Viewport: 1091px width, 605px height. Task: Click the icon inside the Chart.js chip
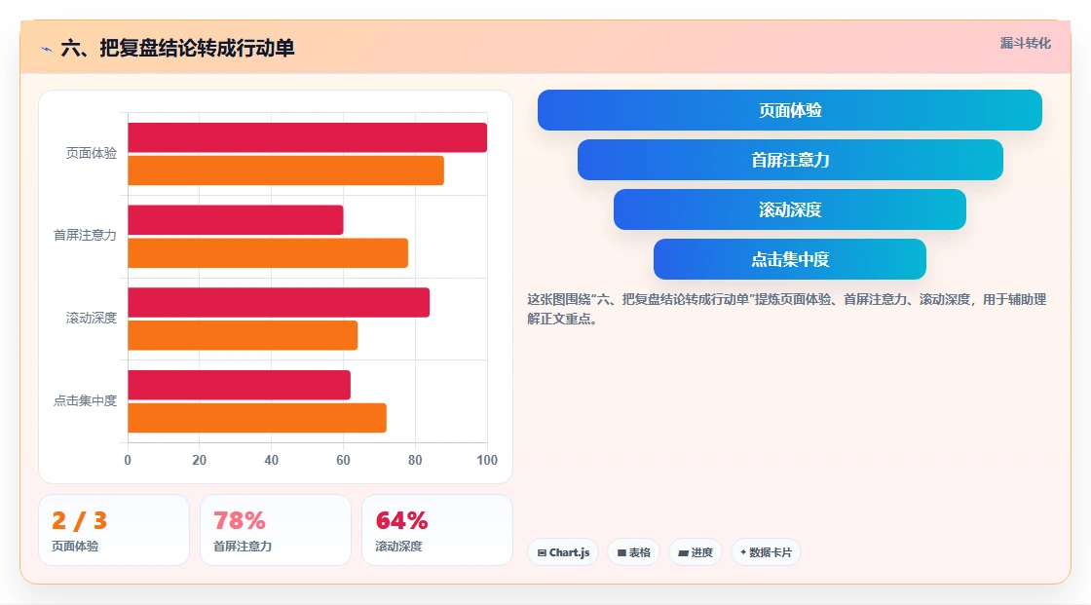click(x=542, y=552)
